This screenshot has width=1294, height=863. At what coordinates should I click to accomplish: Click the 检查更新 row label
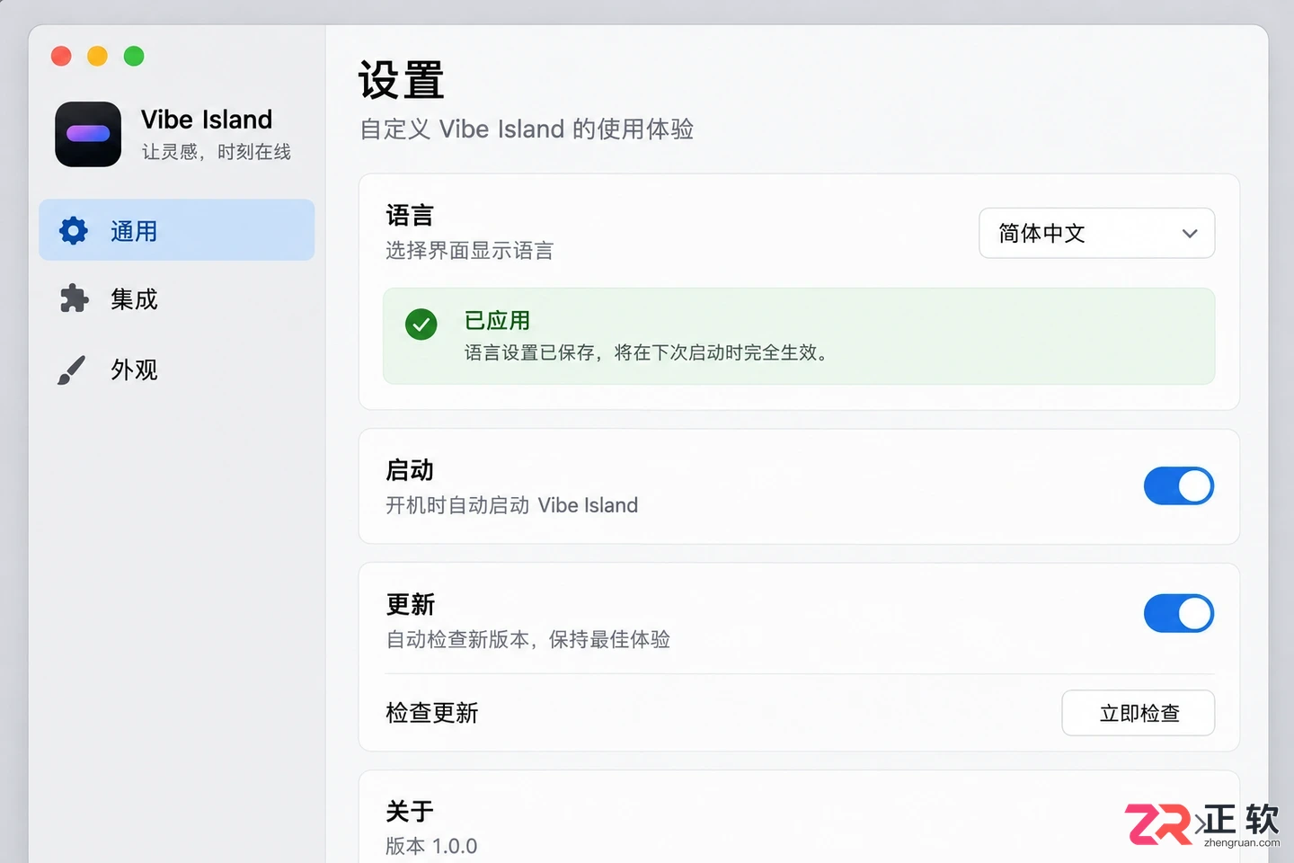click(431, 713)
